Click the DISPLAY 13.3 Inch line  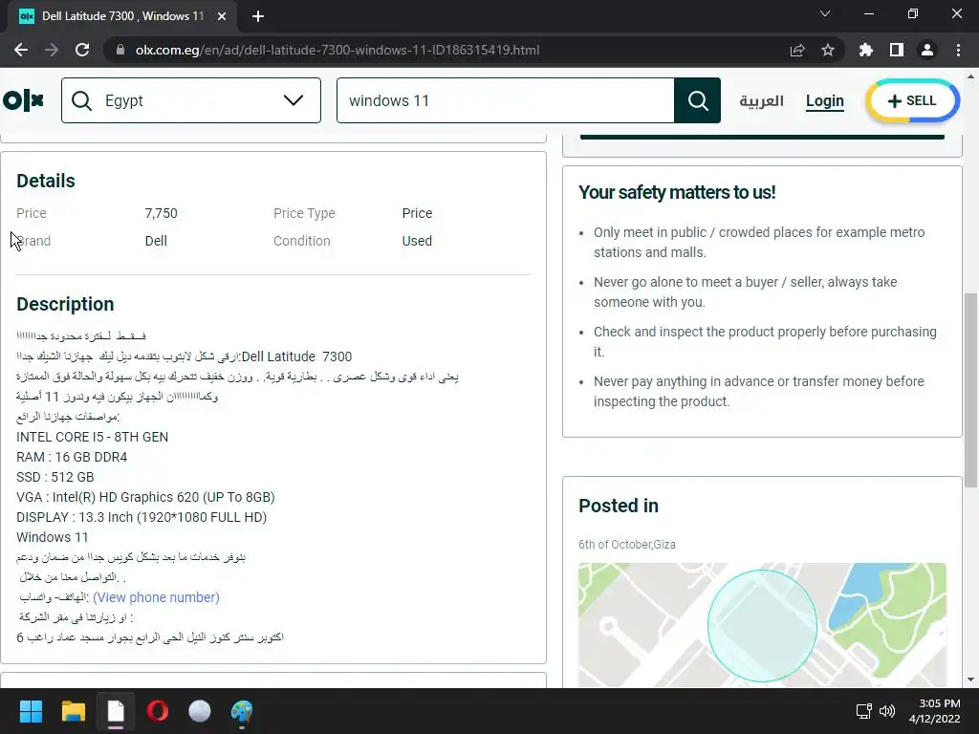click(x=141, y=517)
